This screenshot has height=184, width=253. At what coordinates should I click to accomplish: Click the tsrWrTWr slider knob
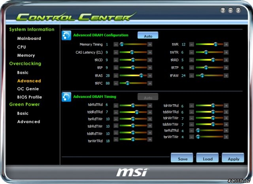click(x=198, y=137)
